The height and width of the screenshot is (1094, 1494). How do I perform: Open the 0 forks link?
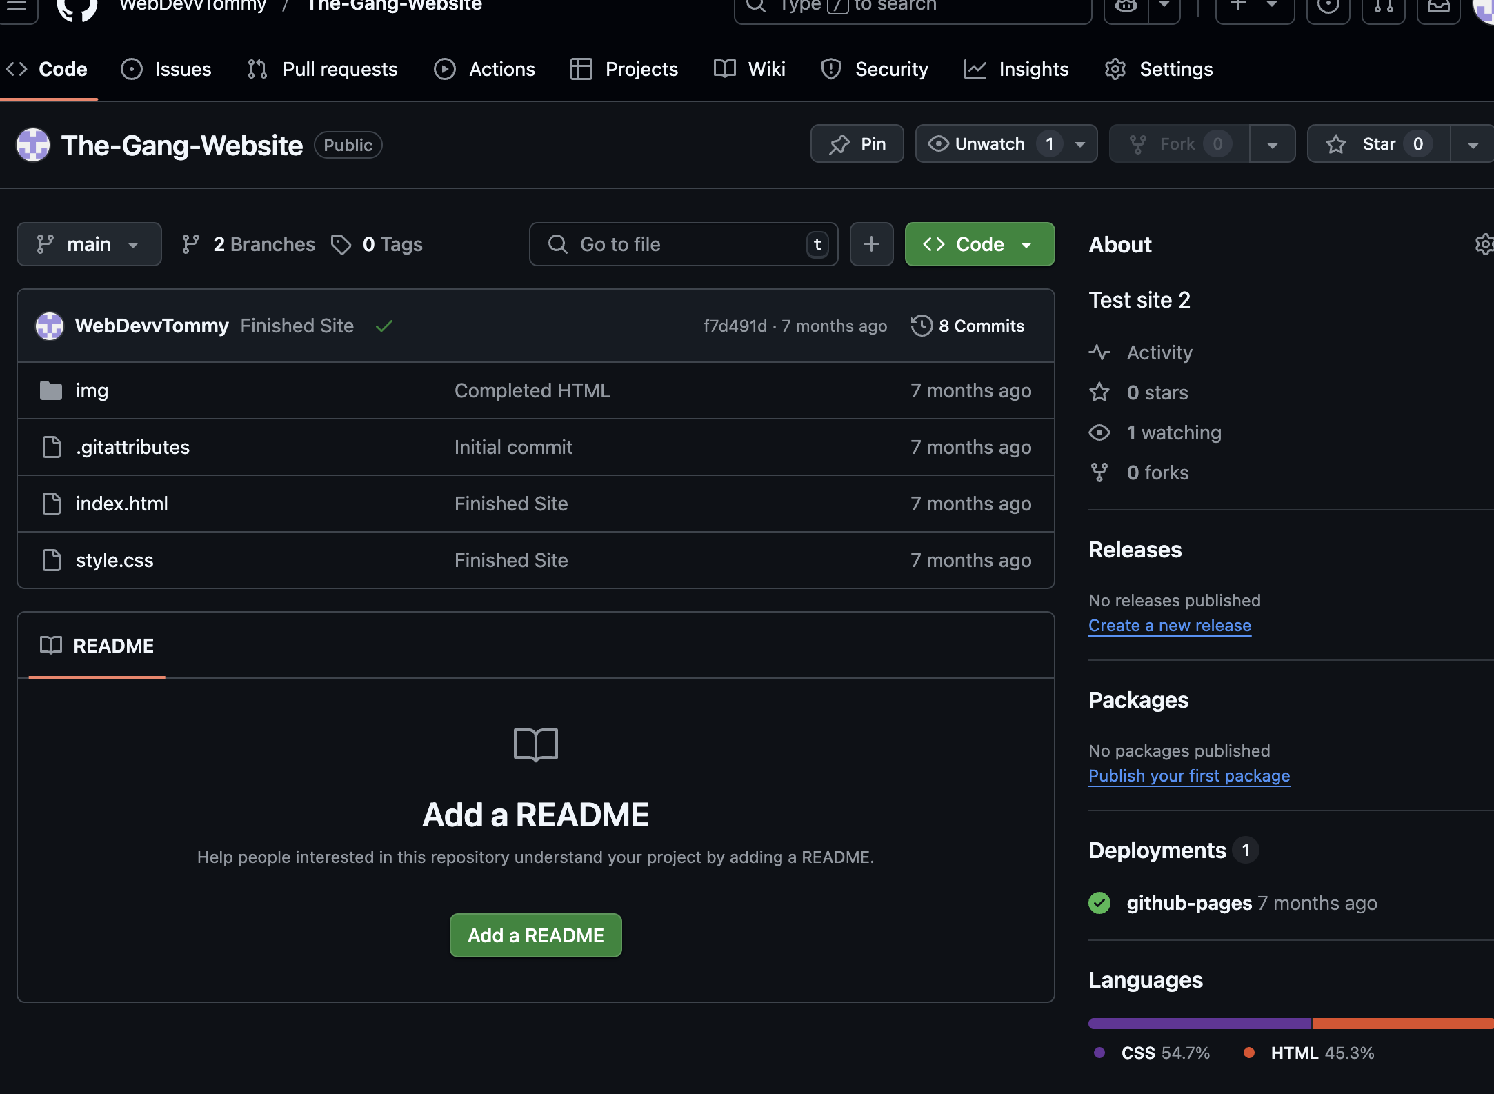coord(1139,473)
